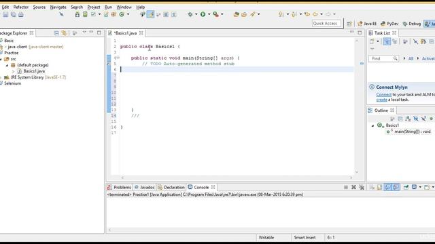435x244 pixels.
Task: Click Hide Fields icon in Outline toolbar
Action: point(415,119)
